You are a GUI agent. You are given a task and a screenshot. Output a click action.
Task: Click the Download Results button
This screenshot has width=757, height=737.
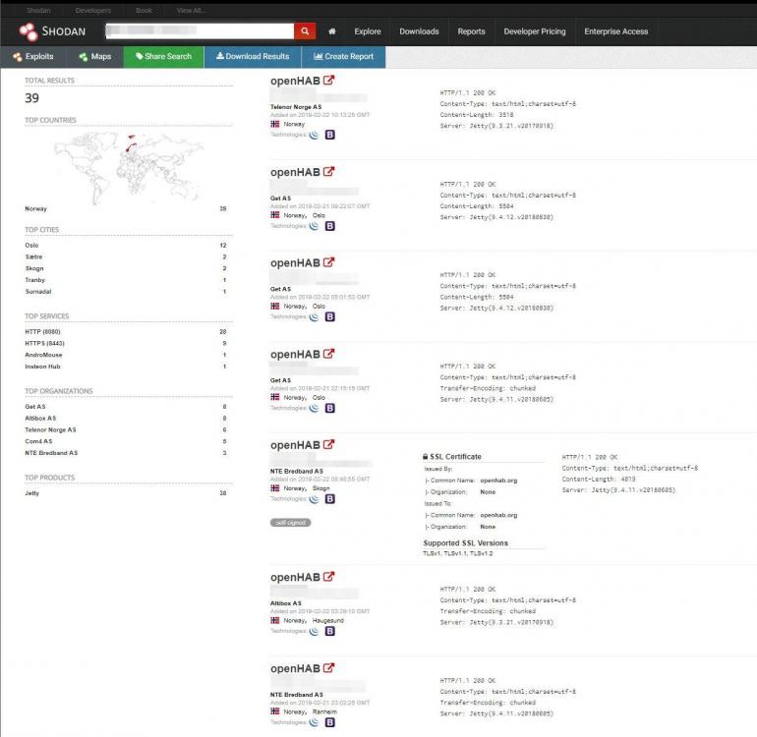(253, 56)
